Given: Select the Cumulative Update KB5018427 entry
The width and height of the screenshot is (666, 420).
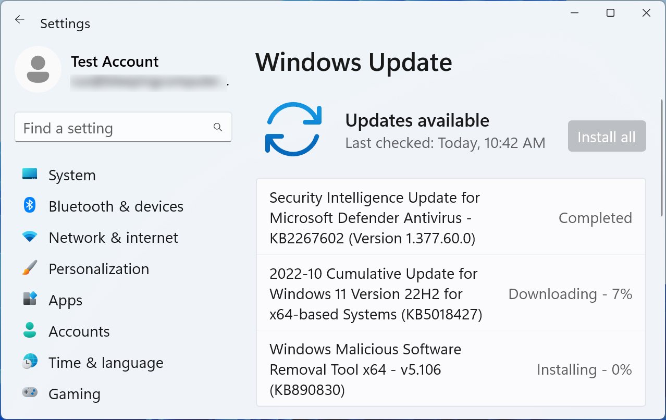Looking at the screenshot, I should tap(375, 294).
